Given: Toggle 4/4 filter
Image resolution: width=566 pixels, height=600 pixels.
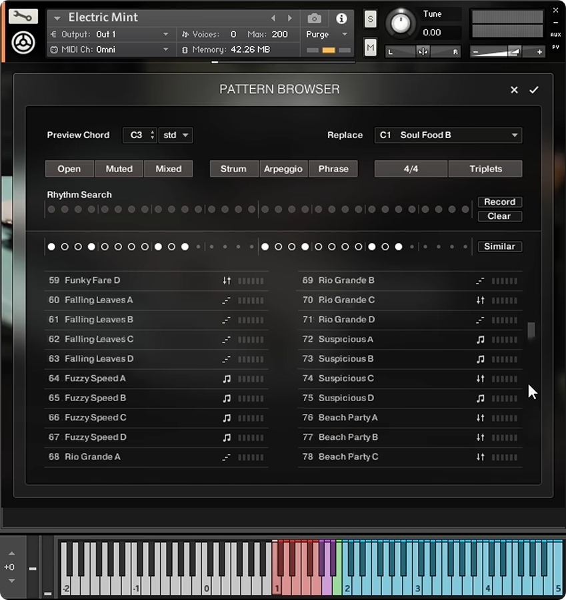Looking at the screenshot, I should pyautogui.click(x=411, y=169).
